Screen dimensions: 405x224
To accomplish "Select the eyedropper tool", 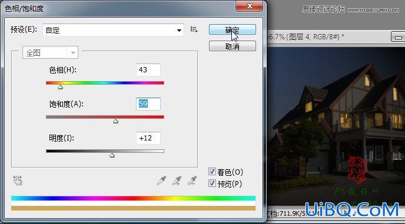I will coord(162,180).
